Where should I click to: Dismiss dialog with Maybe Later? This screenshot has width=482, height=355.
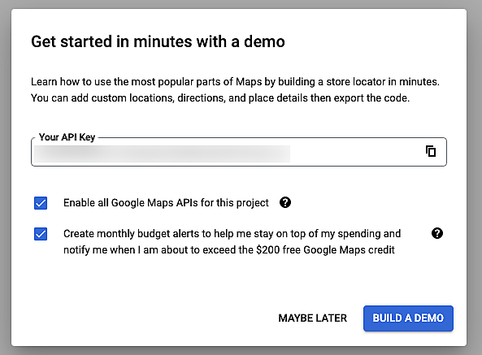coord(313,318)
